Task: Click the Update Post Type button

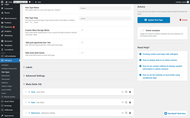Action: 154,20
